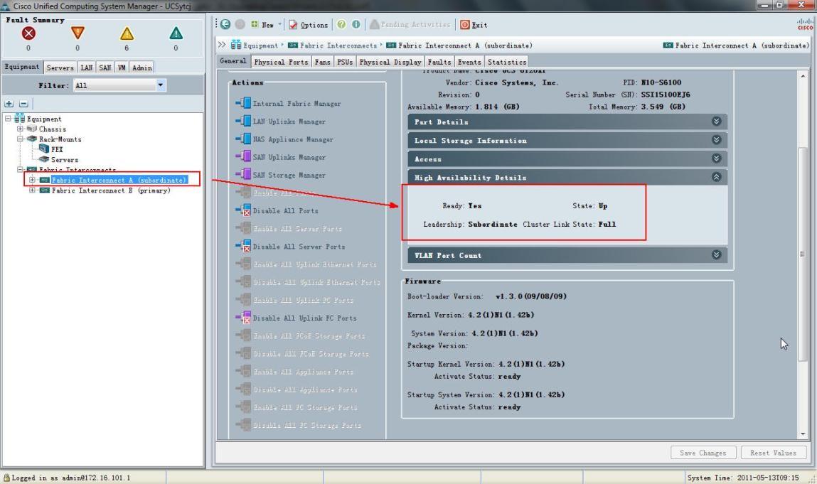Open the Fans tab
817x484 pixels.
(x=323, y=61)
